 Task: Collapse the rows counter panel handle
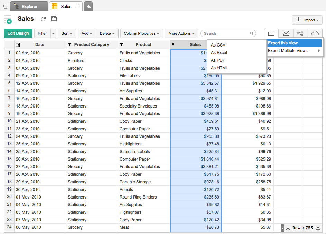[x=282, y=228]
